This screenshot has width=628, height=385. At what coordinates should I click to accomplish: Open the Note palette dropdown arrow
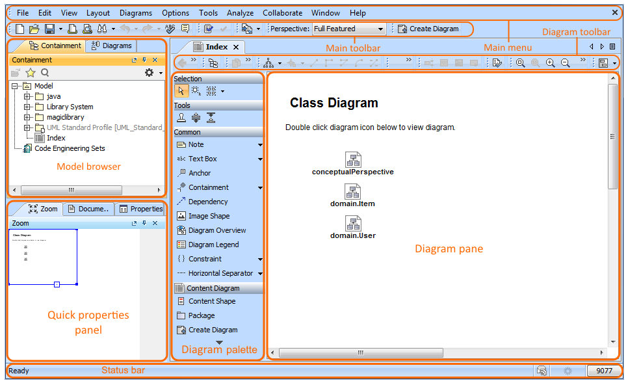(x=260, y=144)
